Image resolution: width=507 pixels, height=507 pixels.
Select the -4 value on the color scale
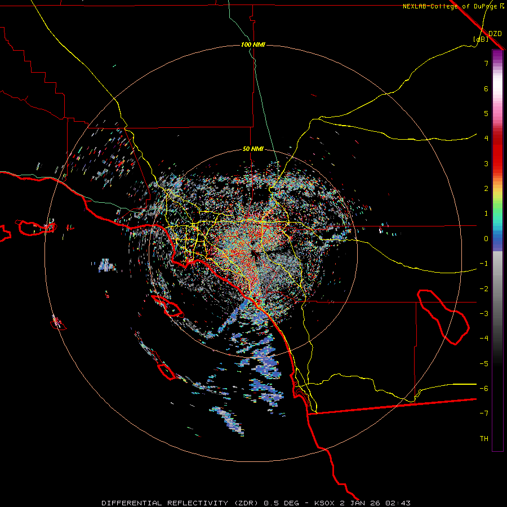pos(484,339)
